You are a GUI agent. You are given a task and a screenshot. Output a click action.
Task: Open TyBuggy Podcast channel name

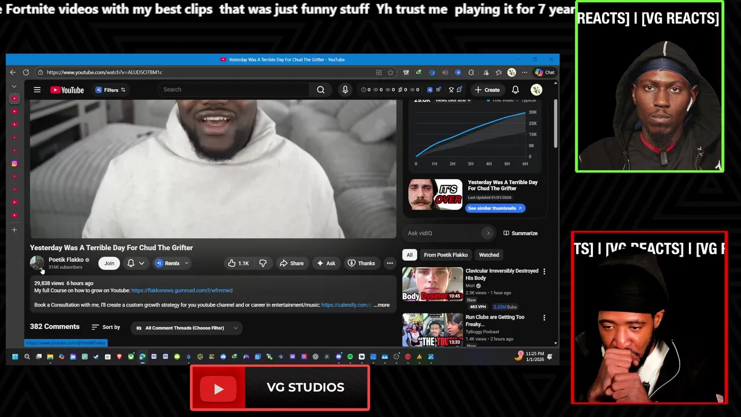click(482, 332)
